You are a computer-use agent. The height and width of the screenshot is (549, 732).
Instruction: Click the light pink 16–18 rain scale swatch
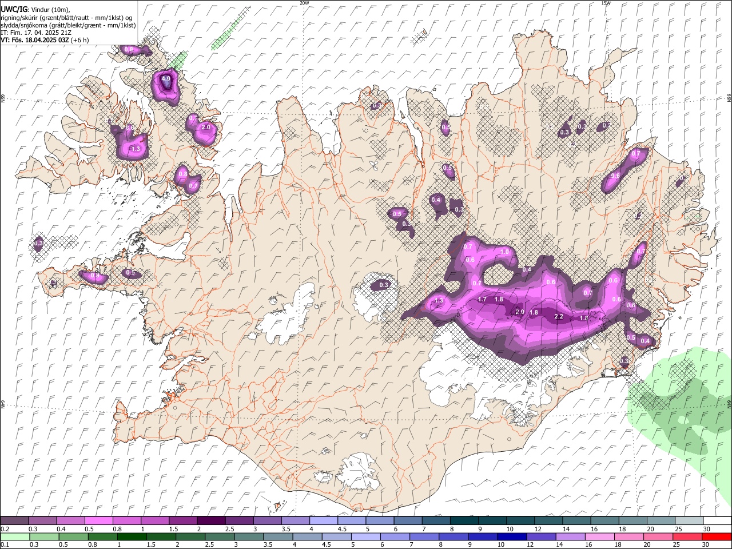(x=600, y=536)
